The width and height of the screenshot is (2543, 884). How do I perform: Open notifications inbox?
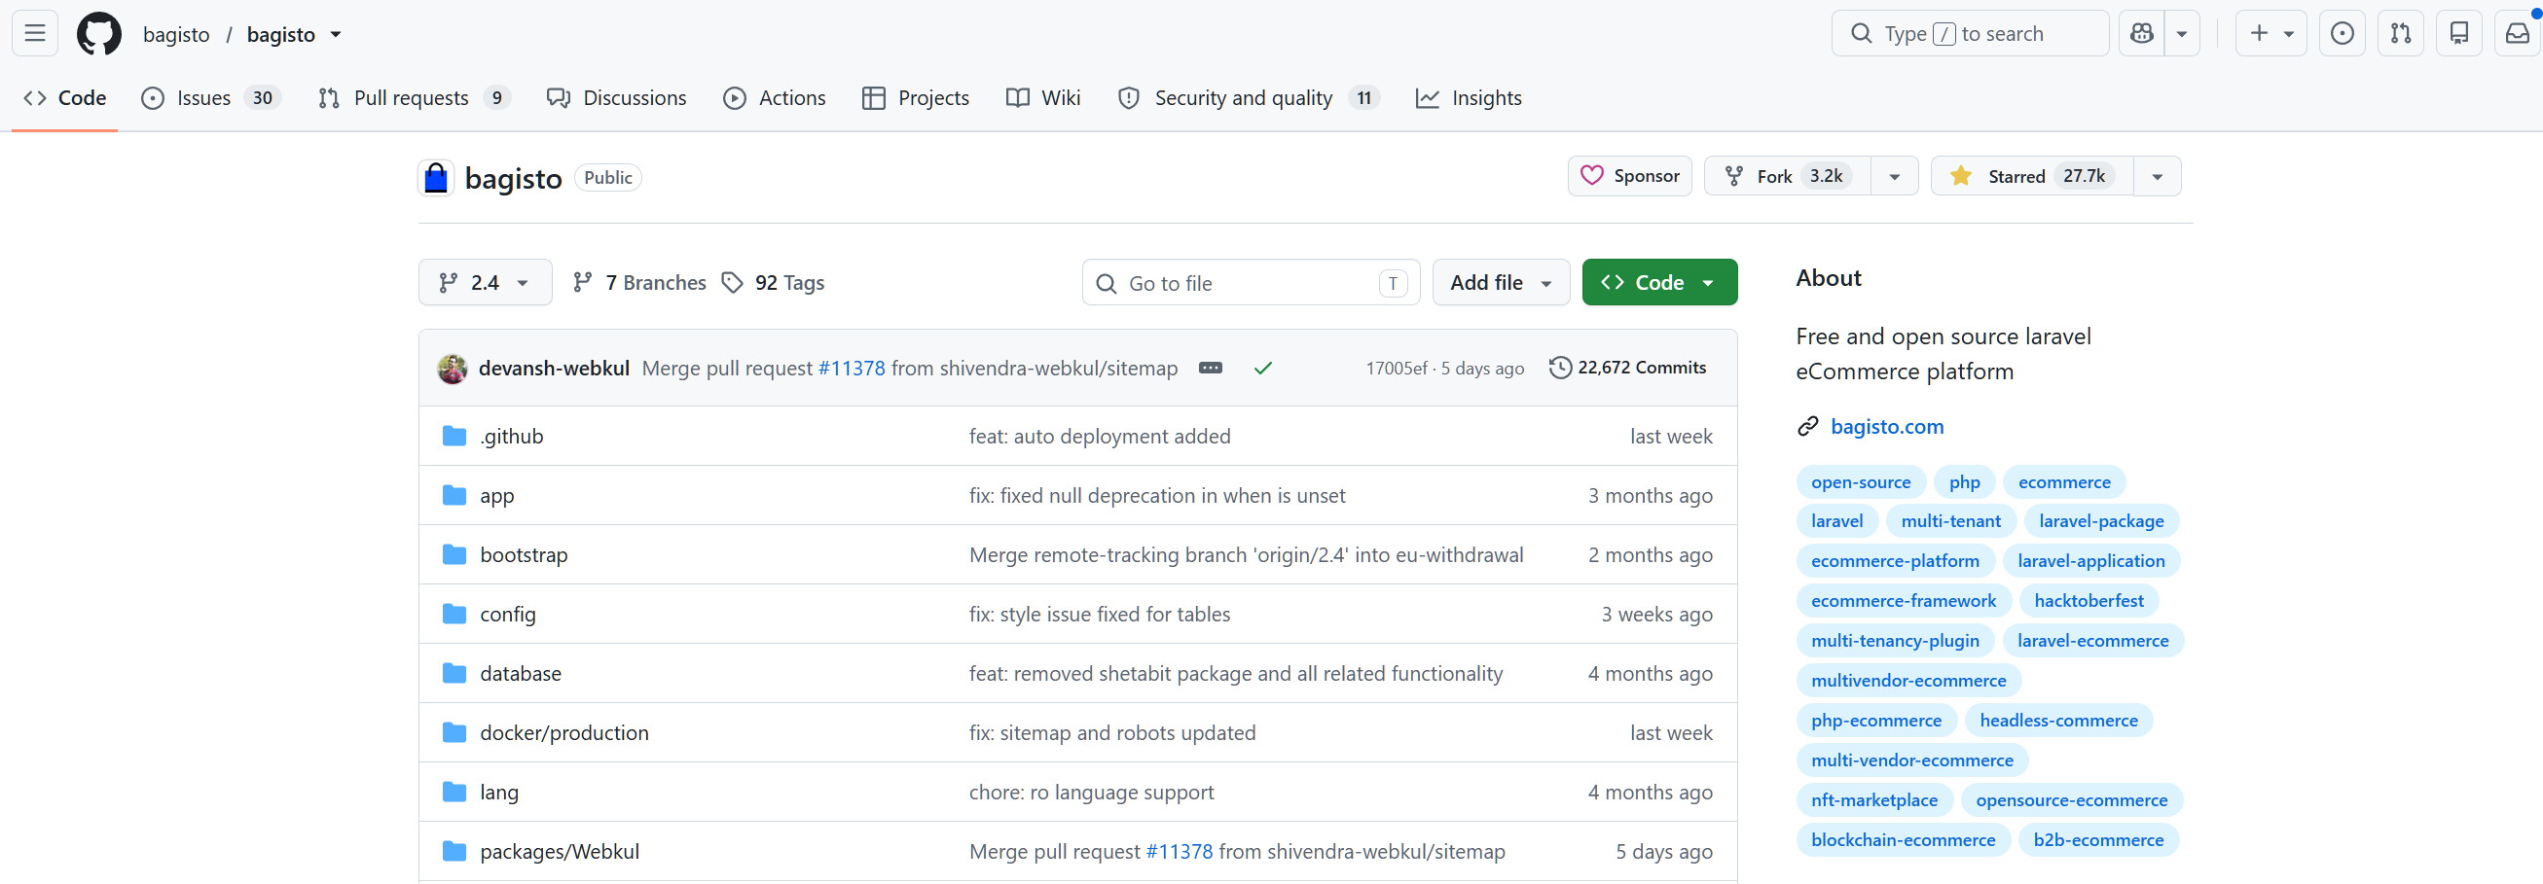2518,33
